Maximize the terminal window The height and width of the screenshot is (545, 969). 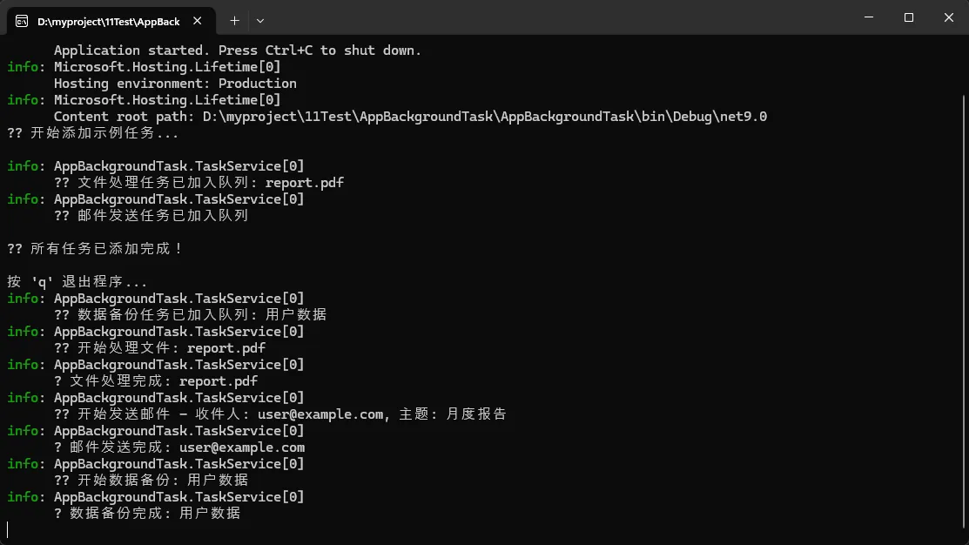(x=909, y=17)
